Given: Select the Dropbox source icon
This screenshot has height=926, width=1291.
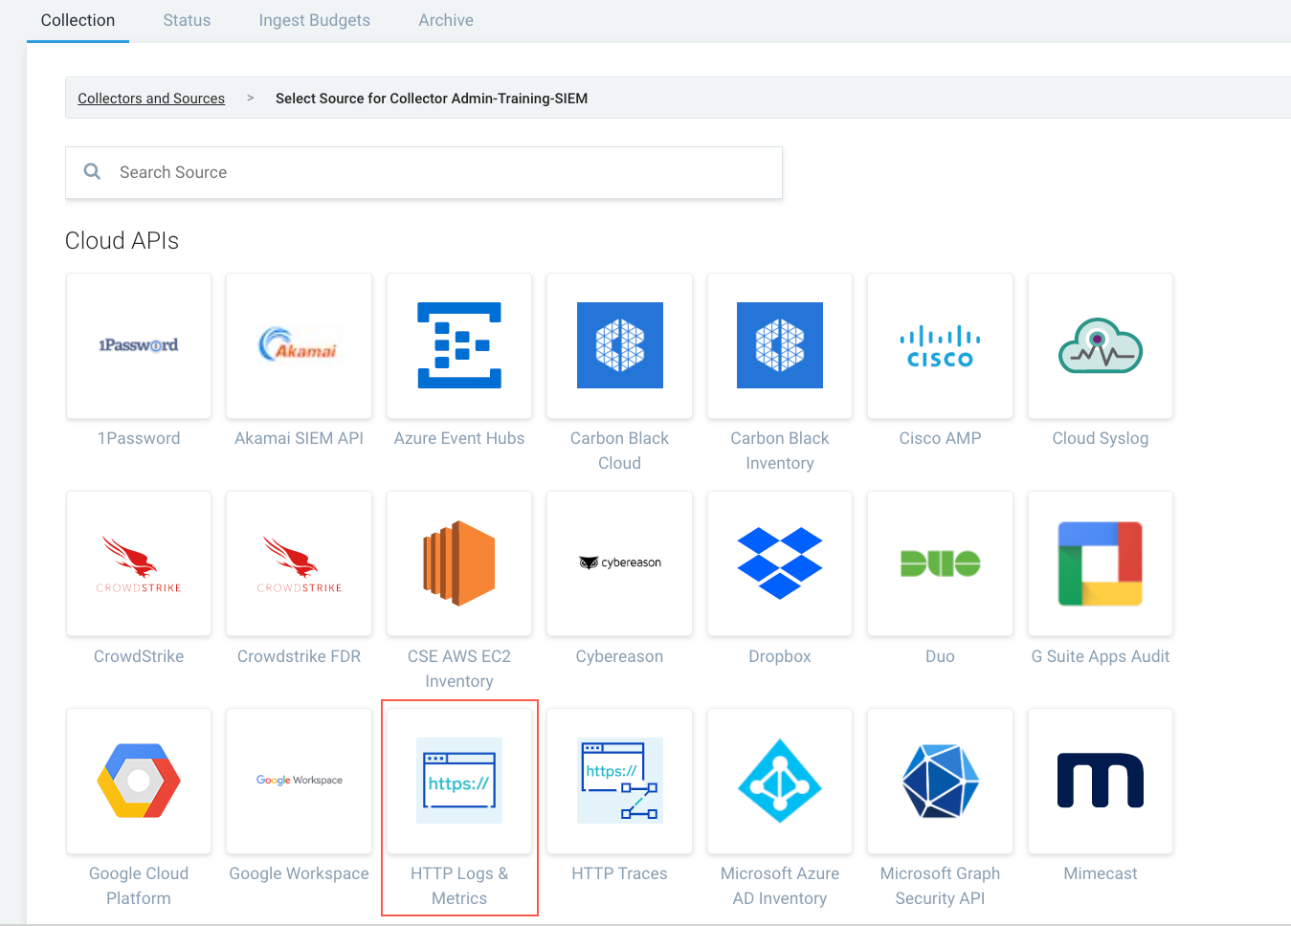Looking at the screenshot, I should [780, 563].
